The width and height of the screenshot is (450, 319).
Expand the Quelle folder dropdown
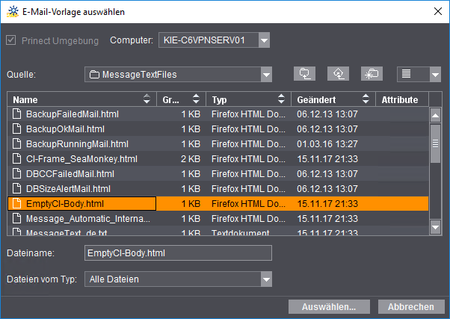pyautogui.click(x=266, y=74)
